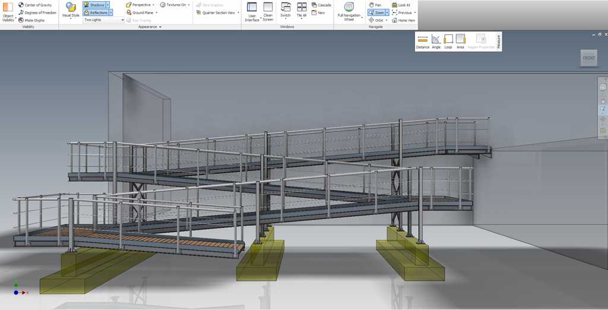Select the Area measure tool
The height and width of the screenshot is (310, 608).
click(460, 42)
